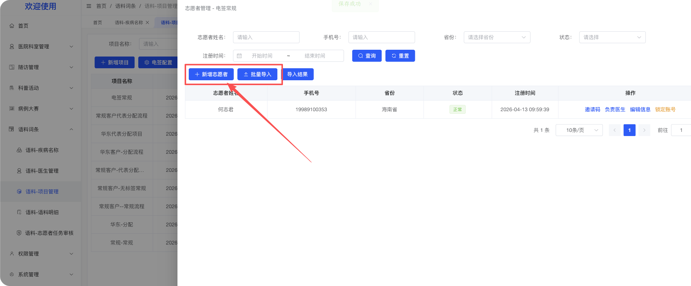Click 邀请码 link for 何志君
This screenshot has width=691, height=286.
pyautogui.click(x=592, y=110)
